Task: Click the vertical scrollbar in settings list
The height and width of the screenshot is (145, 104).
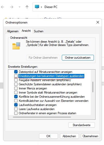Action: pyautogui.click(x=93, y=87)
